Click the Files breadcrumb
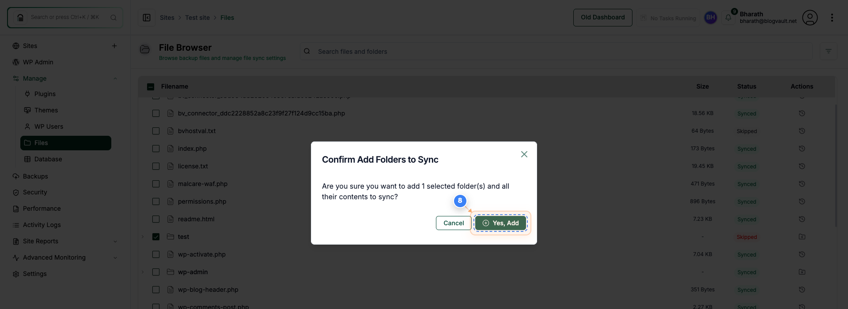 [x=227, y=18]
